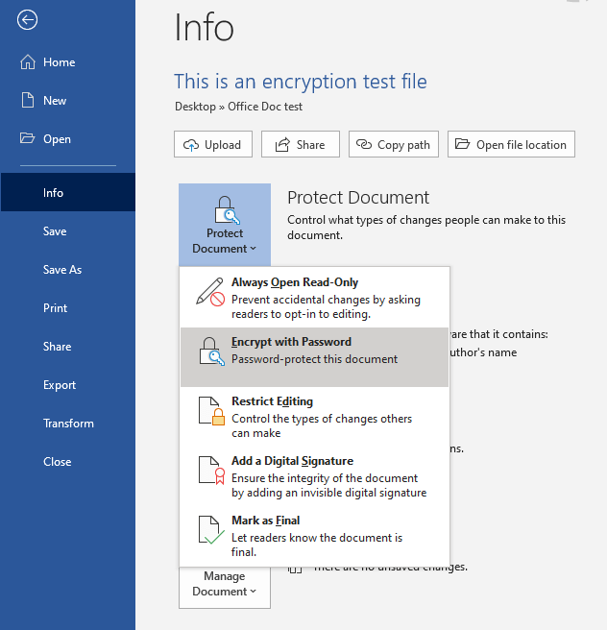Click the 'Protect Document' heading text
Viewport: 607px width, 630px height.
(358, 197)
